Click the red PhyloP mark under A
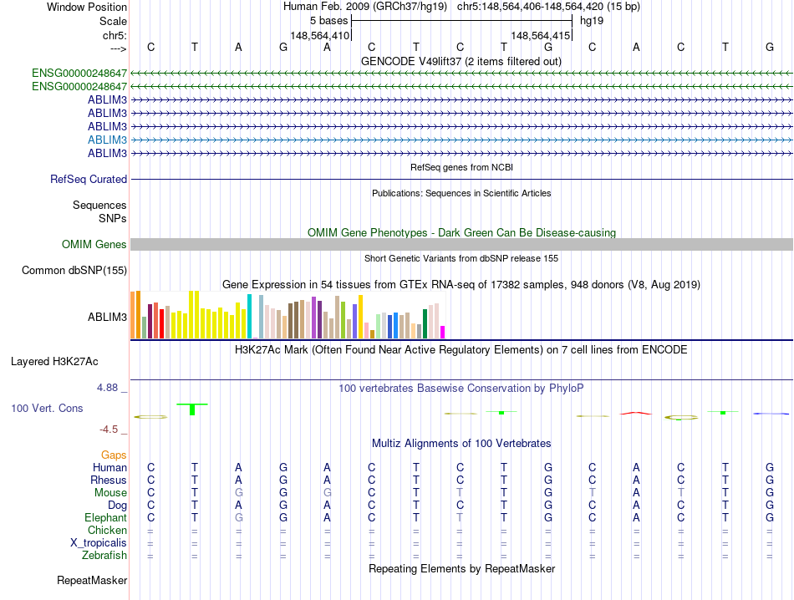The height and width of the screenshot is (600, 794). tap(636, 413)
